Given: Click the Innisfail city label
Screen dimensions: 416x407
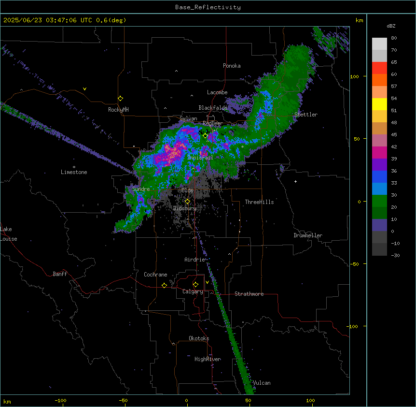Looking at the screenshot, I should pos(200,158).
